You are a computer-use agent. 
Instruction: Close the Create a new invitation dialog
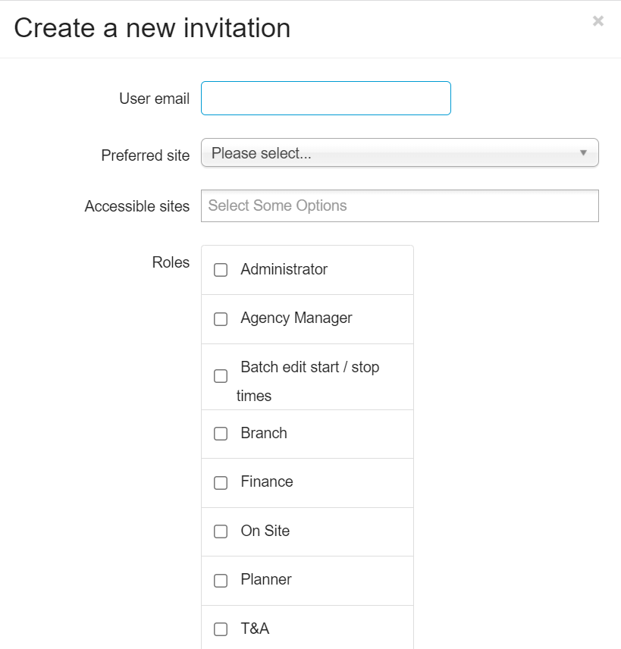pyautogui.click(x=598, y=21)
